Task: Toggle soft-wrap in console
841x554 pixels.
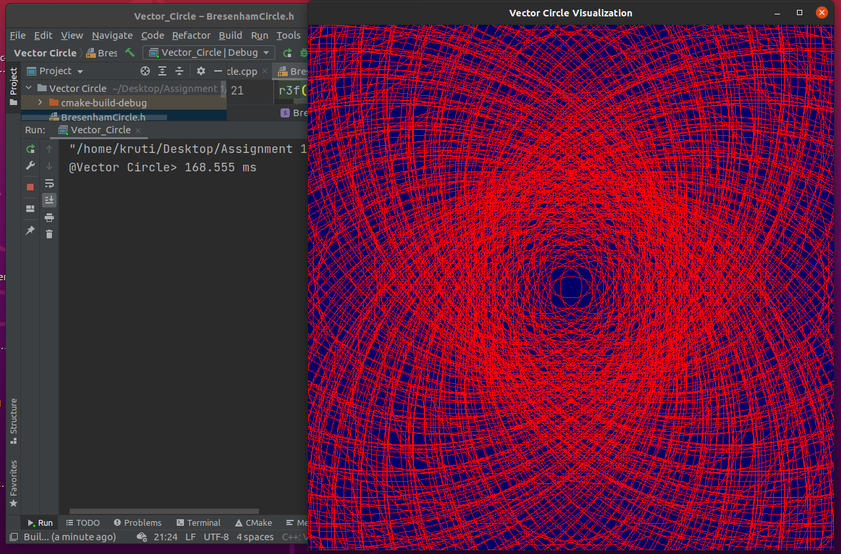Action: coord(49,183)
